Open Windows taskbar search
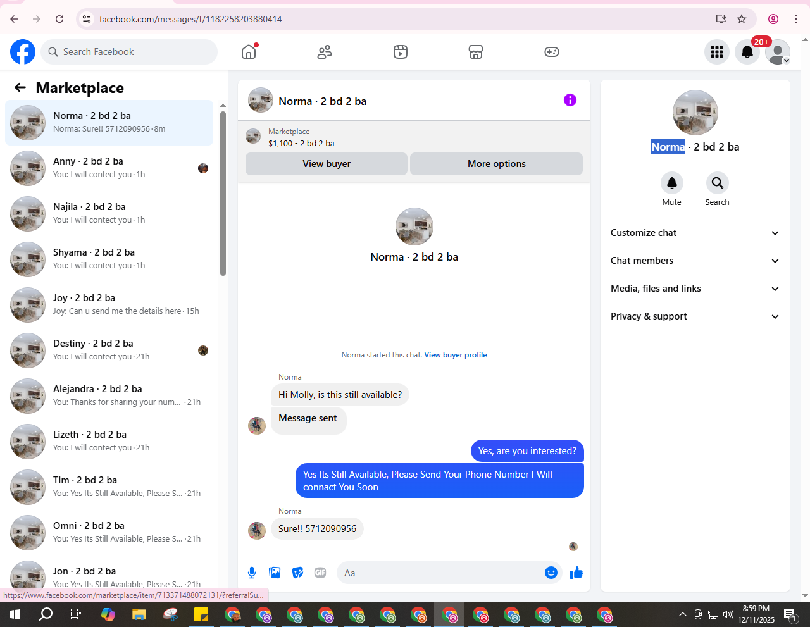 tap(46, 614)
